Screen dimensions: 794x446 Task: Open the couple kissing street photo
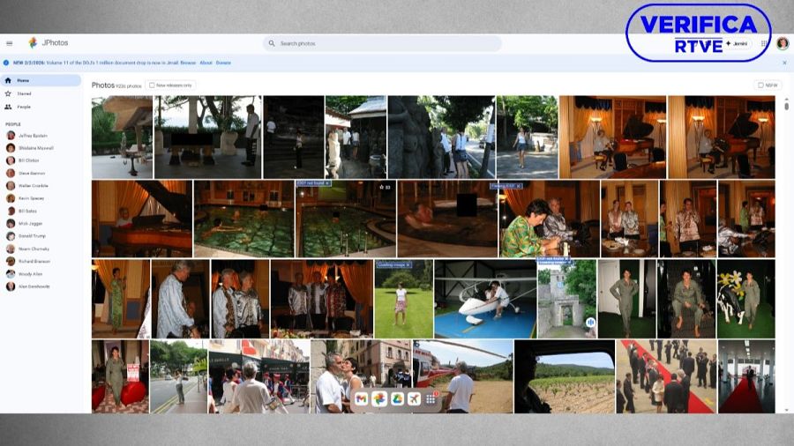pos(361,376)
